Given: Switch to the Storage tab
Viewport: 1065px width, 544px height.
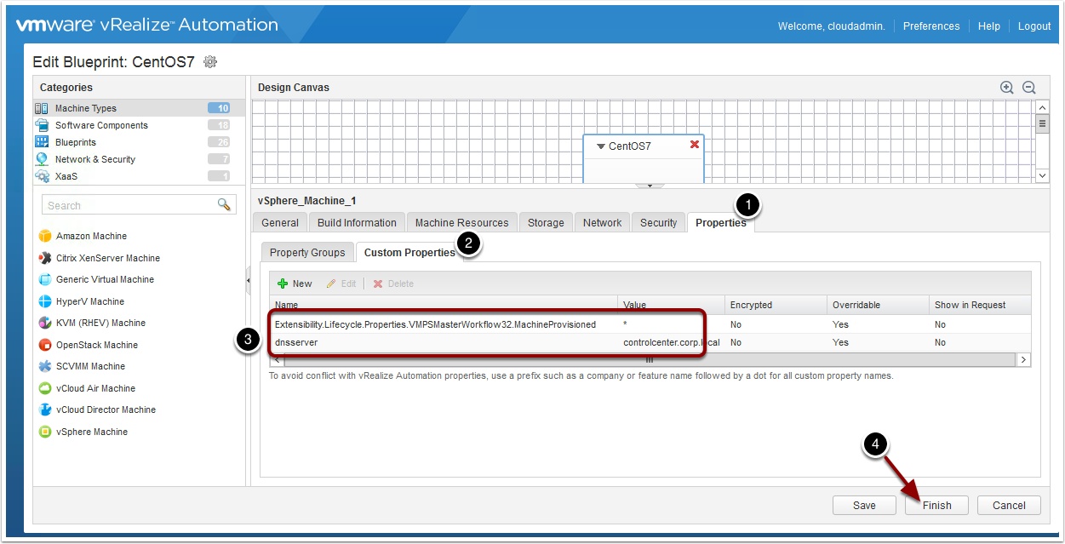Looking at the screenshot, I should [546, 222].
